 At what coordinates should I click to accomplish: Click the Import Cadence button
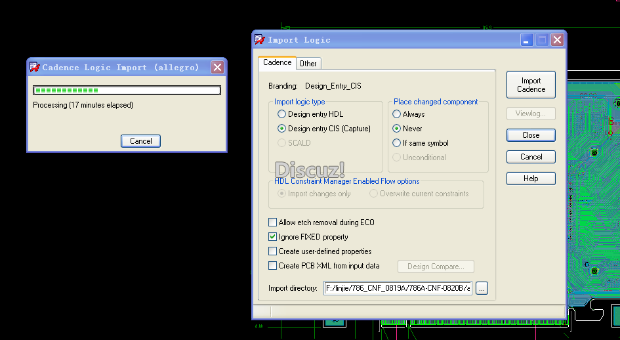tap(531, 85)
